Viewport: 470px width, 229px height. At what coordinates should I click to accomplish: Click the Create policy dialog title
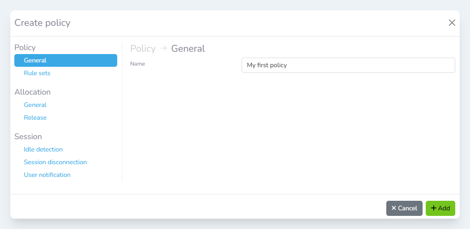coord(42,23)
